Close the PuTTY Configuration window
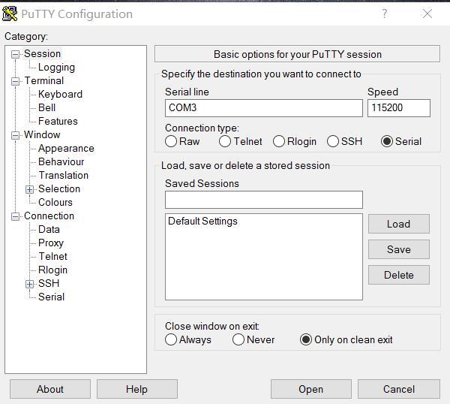 (427, 14)
